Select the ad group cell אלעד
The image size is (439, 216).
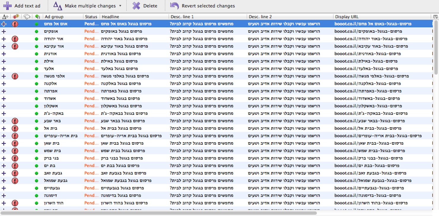tap(49, 69)
